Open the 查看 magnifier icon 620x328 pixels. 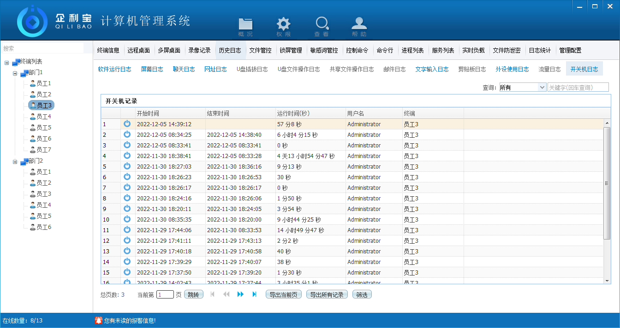tap(322, 24)
